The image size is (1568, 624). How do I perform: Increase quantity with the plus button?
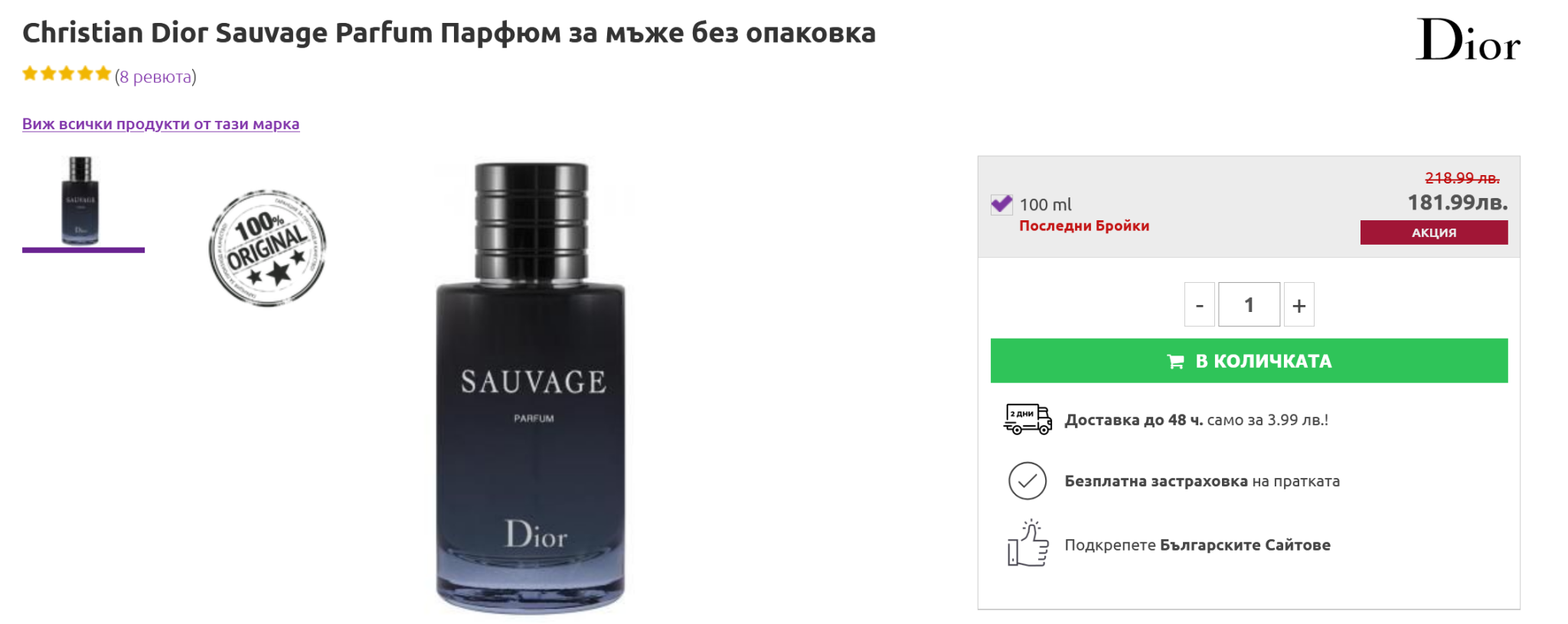click(x=1299, y=304)
